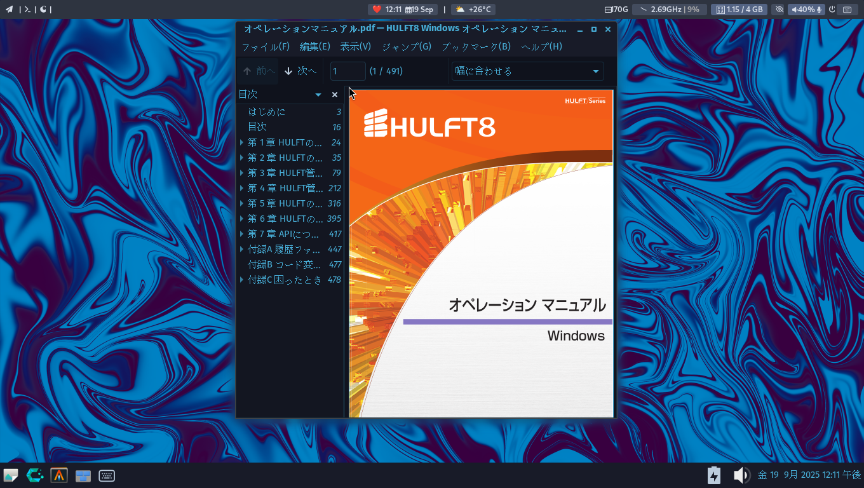Viewport: 864px width, 488px height.
Task: Jump to 第 4 章 HULFT管… chapter title
Action: pyautogui.click(x=285, y=188)
